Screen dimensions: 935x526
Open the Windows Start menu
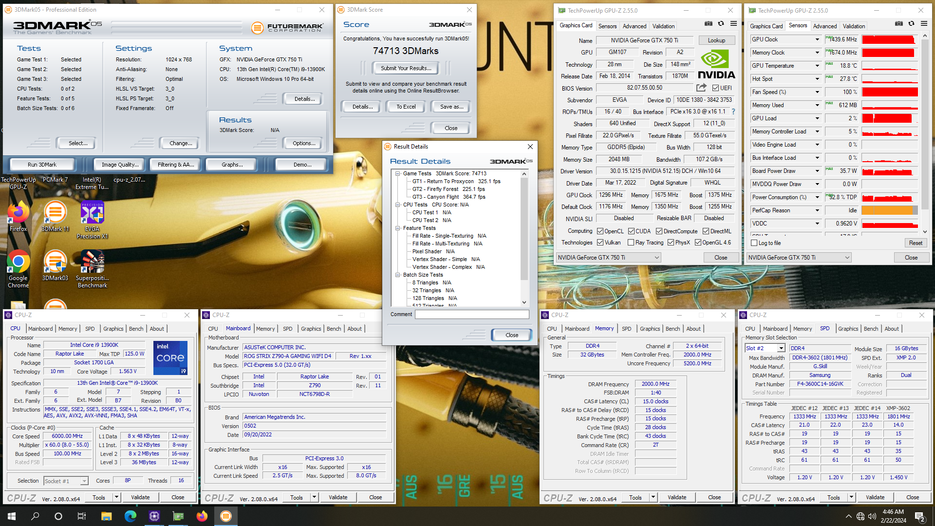click(x=12, y=516)
